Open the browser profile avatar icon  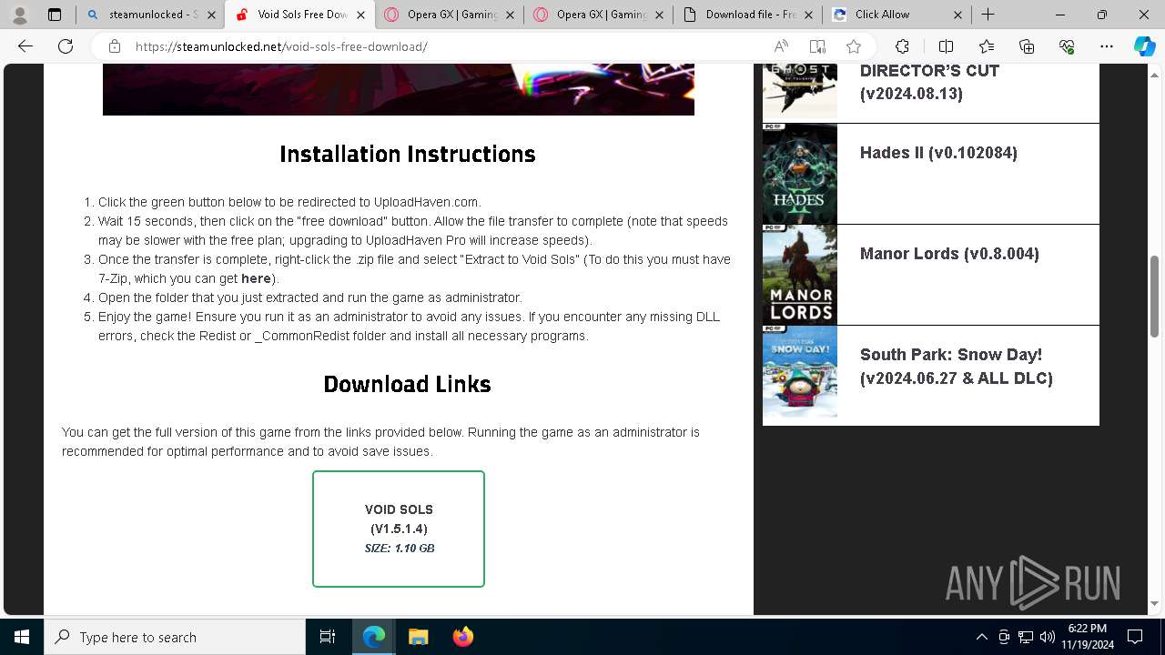coord(19,15)
